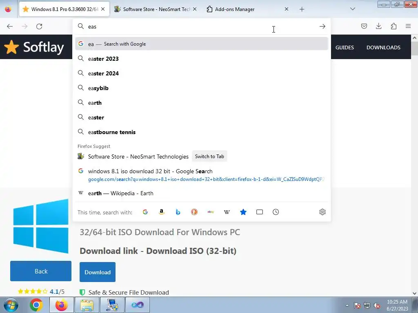Search this time with Google icon
Image resolution: width=418 pixels, height=313 pixels.
pyautogui.click(x=145, y=212)
